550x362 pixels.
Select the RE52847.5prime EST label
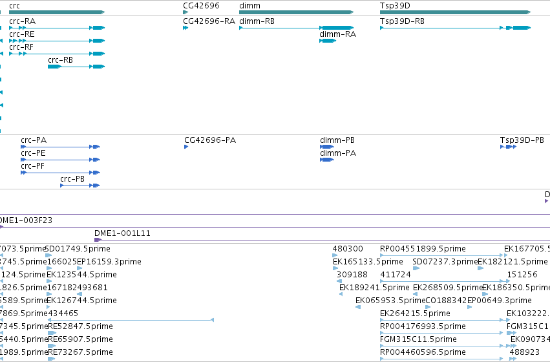(x=80, y=326)
